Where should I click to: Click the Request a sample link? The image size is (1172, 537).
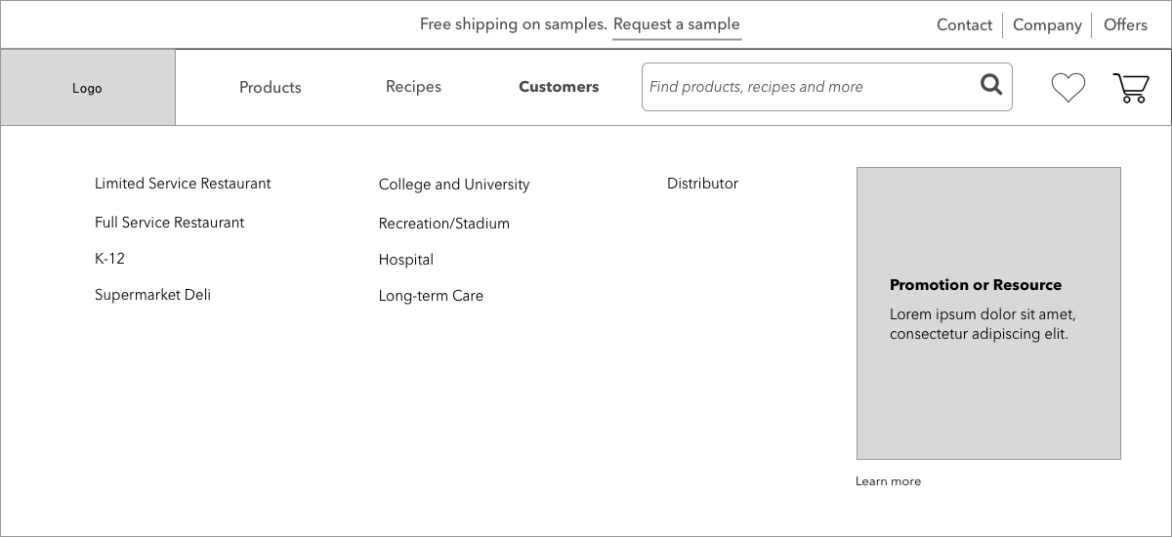pos(677,24)
